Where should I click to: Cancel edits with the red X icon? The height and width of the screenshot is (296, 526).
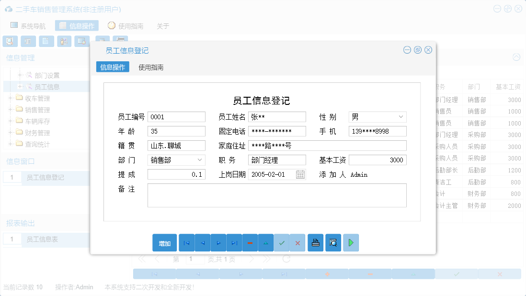pyautogui.click(x=297, y=243)
